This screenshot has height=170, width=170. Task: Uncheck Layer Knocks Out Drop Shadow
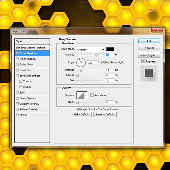pyautogui.click(x=79, y=109)
